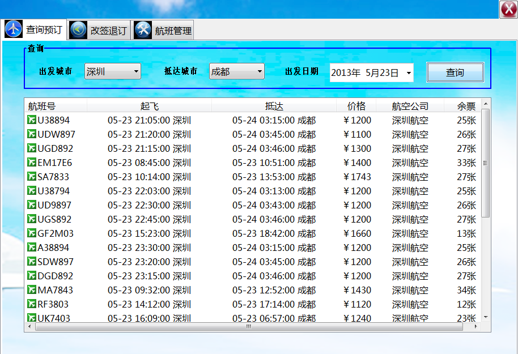Image resolution: width=518 pixels, height=354 pixels.
Task: Click the scroll-right arrow of flight list
Action: tap(475, 327)
